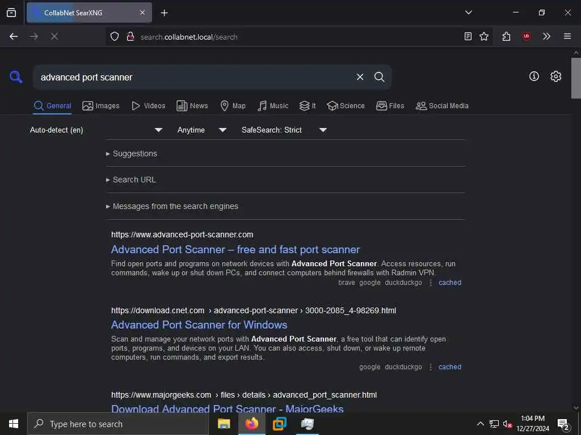581x435 pixels.
Task: Switch to Videos category
Action: point(148,106)
